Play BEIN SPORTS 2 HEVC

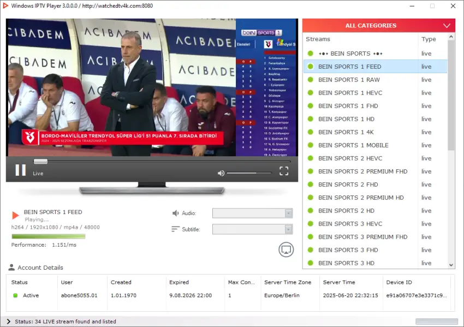tap(375, 158)
